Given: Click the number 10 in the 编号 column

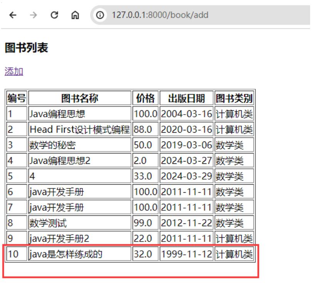Looking at the screenshot, I should click(x=13, y=254).
